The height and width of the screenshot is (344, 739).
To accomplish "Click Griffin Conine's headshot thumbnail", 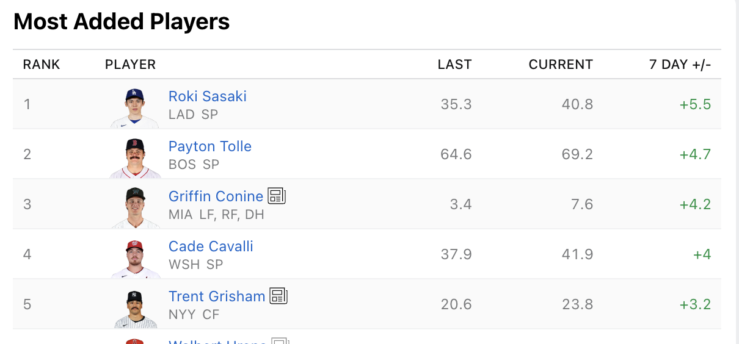I will [x=135, y=208].
